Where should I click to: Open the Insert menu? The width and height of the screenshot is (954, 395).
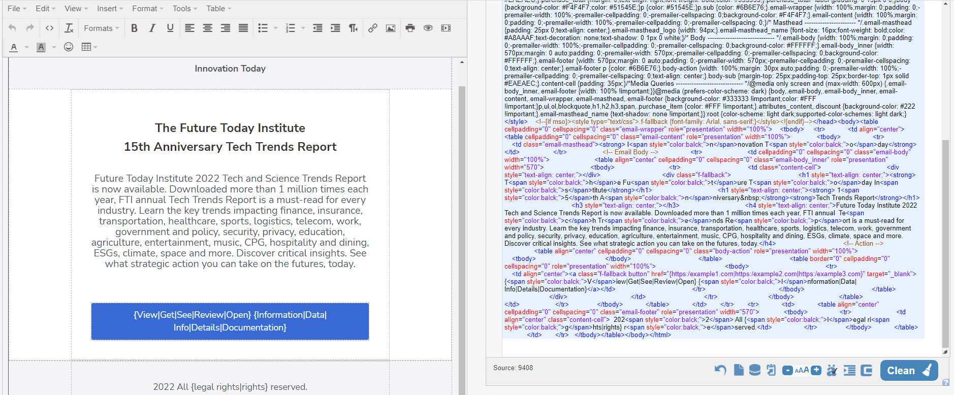110,8
